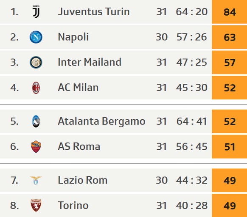Open the Torino bull crest icon

[x=36, y=206]
